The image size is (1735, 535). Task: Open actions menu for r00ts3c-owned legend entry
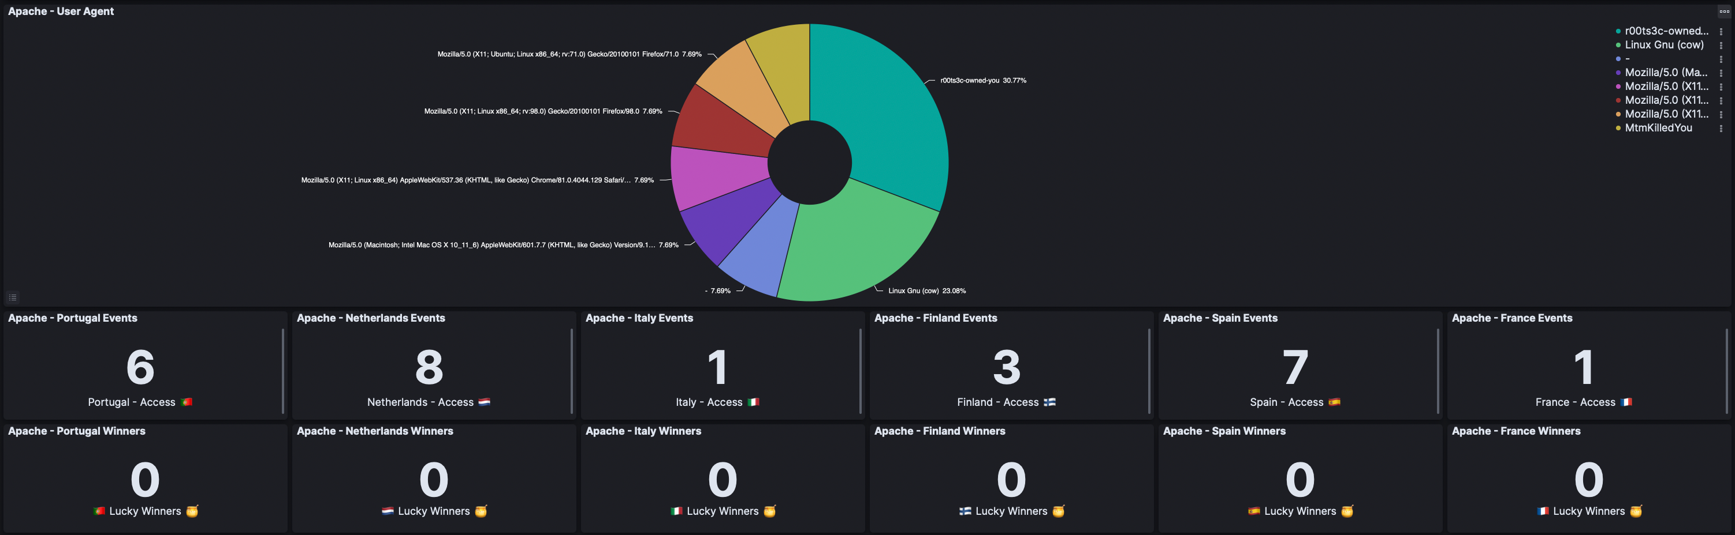(1721, 32)
